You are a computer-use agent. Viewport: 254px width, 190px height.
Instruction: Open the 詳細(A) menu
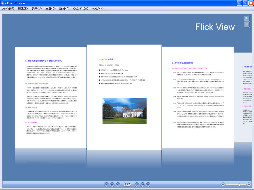tap(64, 9)
